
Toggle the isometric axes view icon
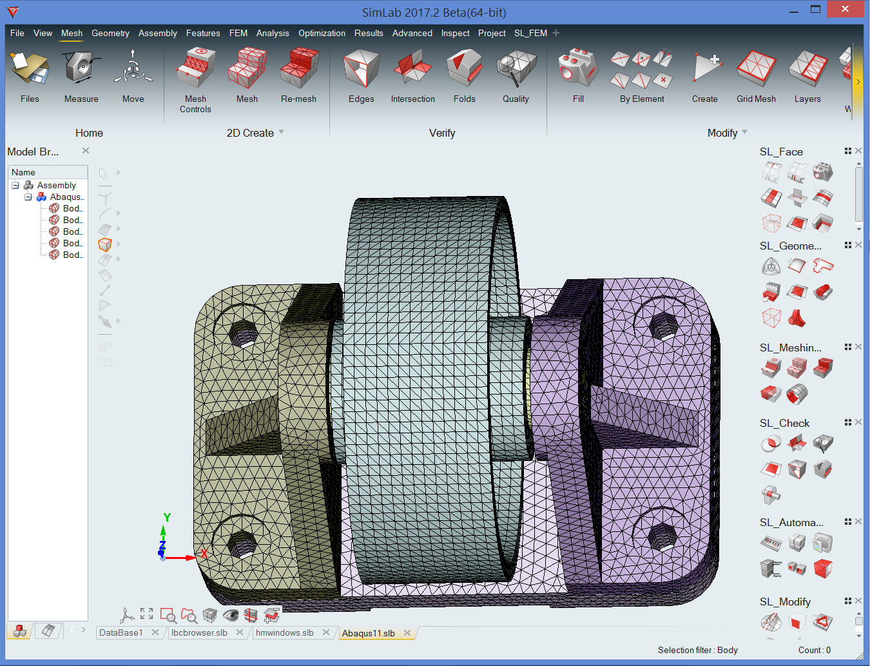[127, 615]
